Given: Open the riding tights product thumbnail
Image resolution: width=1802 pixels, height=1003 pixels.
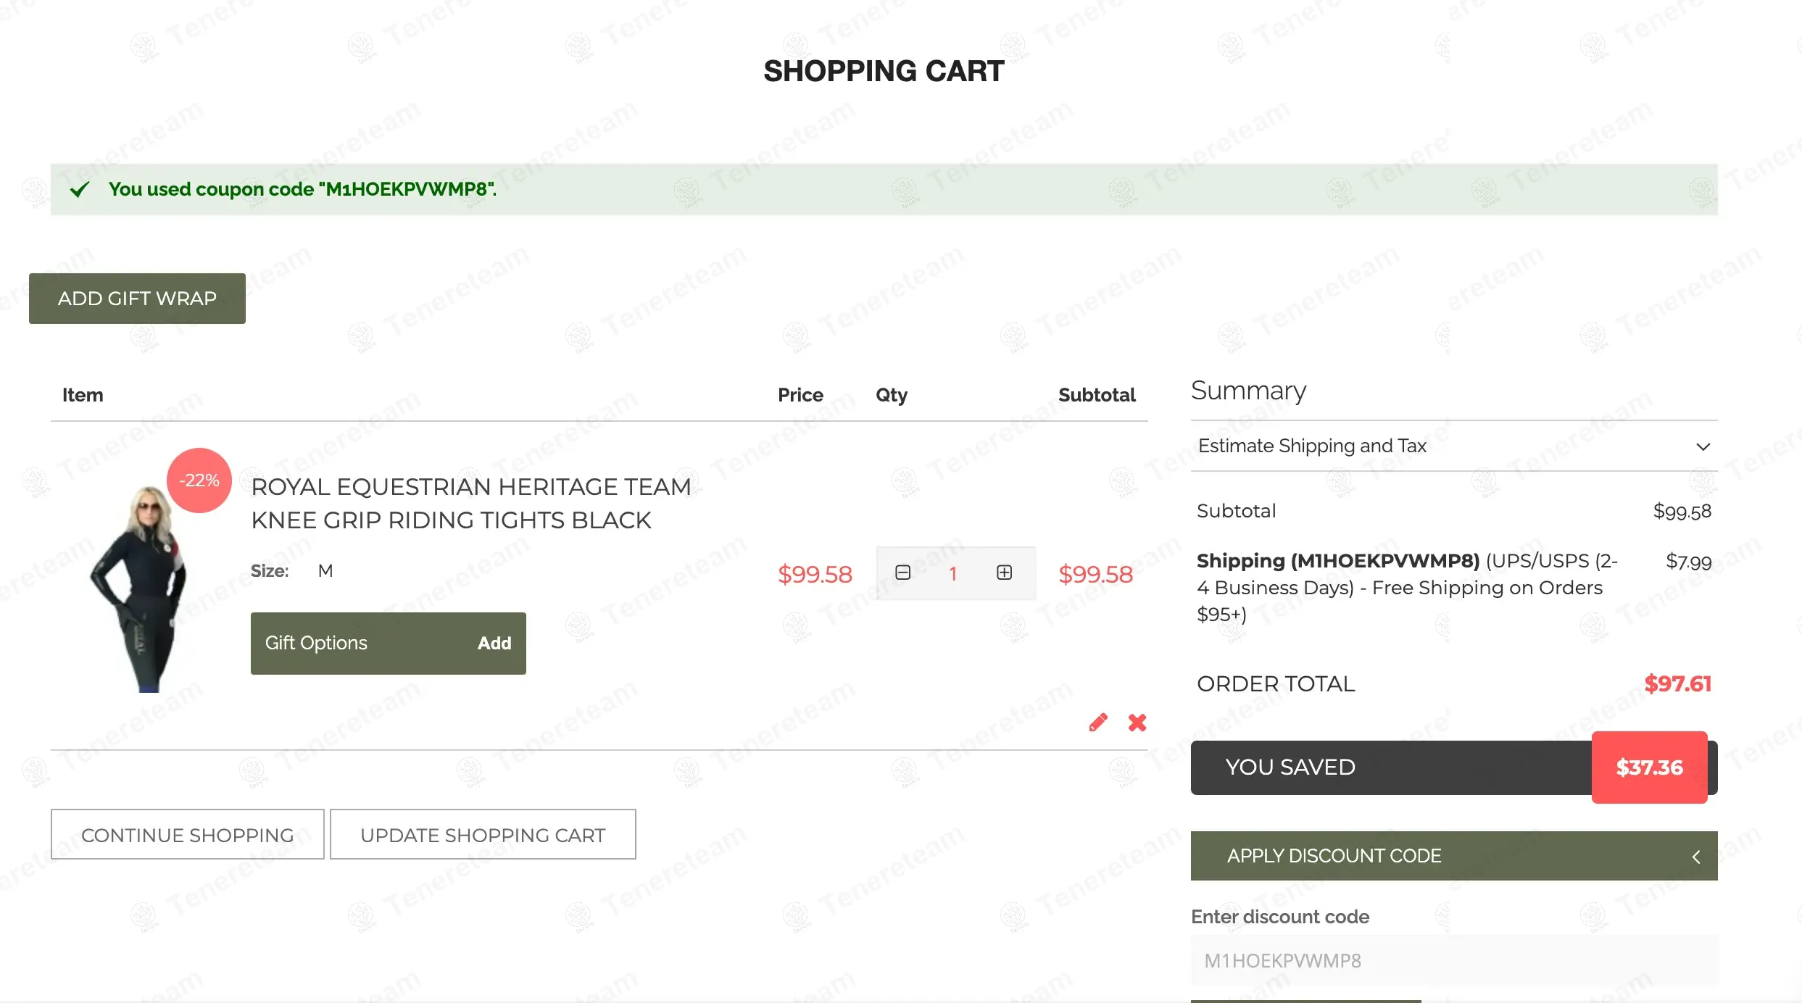Looking at the screenshot, I should (x=142, y=587).
